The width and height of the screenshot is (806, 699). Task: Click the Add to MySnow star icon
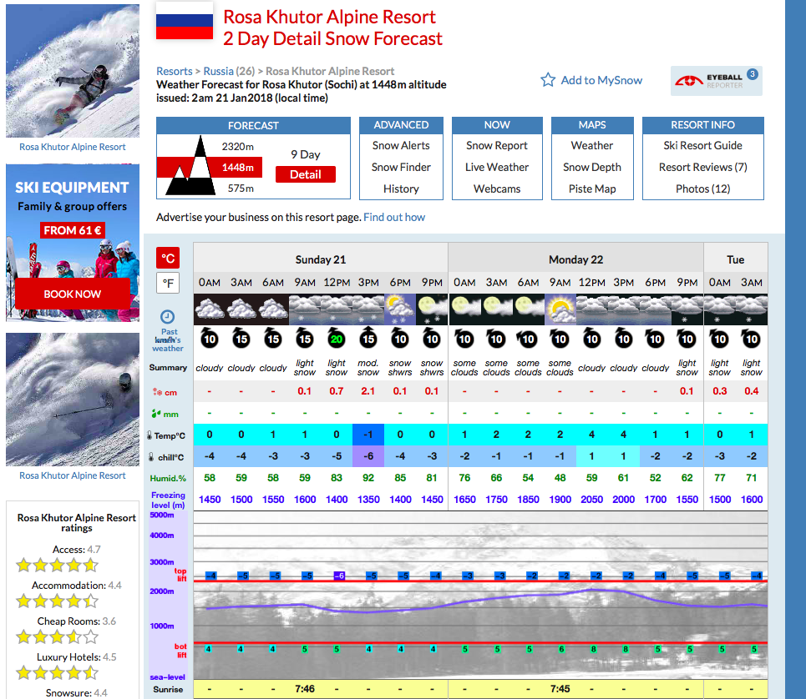tap(548, 79)
